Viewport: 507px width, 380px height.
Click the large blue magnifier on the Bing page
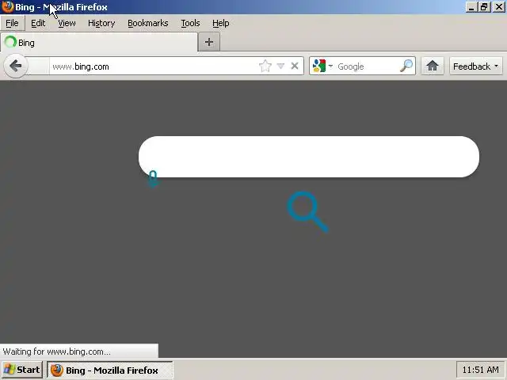307,211
